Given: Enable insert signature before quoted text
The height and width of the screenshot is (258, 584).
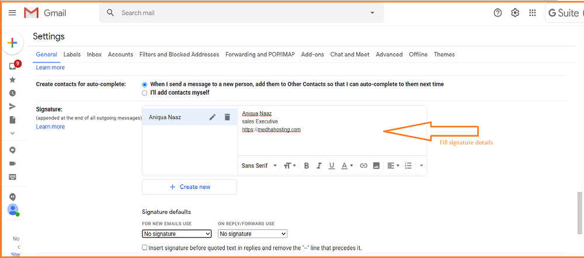Looking at the screenshot, I should pyautogui.click(x=145, y=248).
